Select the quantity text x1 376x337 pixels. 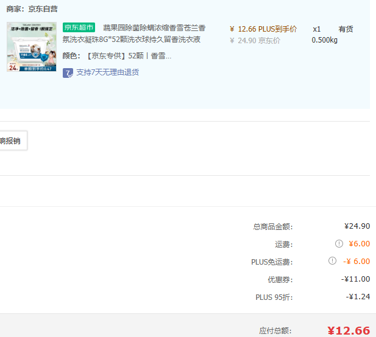pyautogui.click(x=316, y=29)
